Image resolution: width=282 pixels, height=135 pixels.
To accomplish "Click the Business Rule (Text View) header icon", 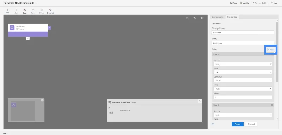I will [110, 102].
